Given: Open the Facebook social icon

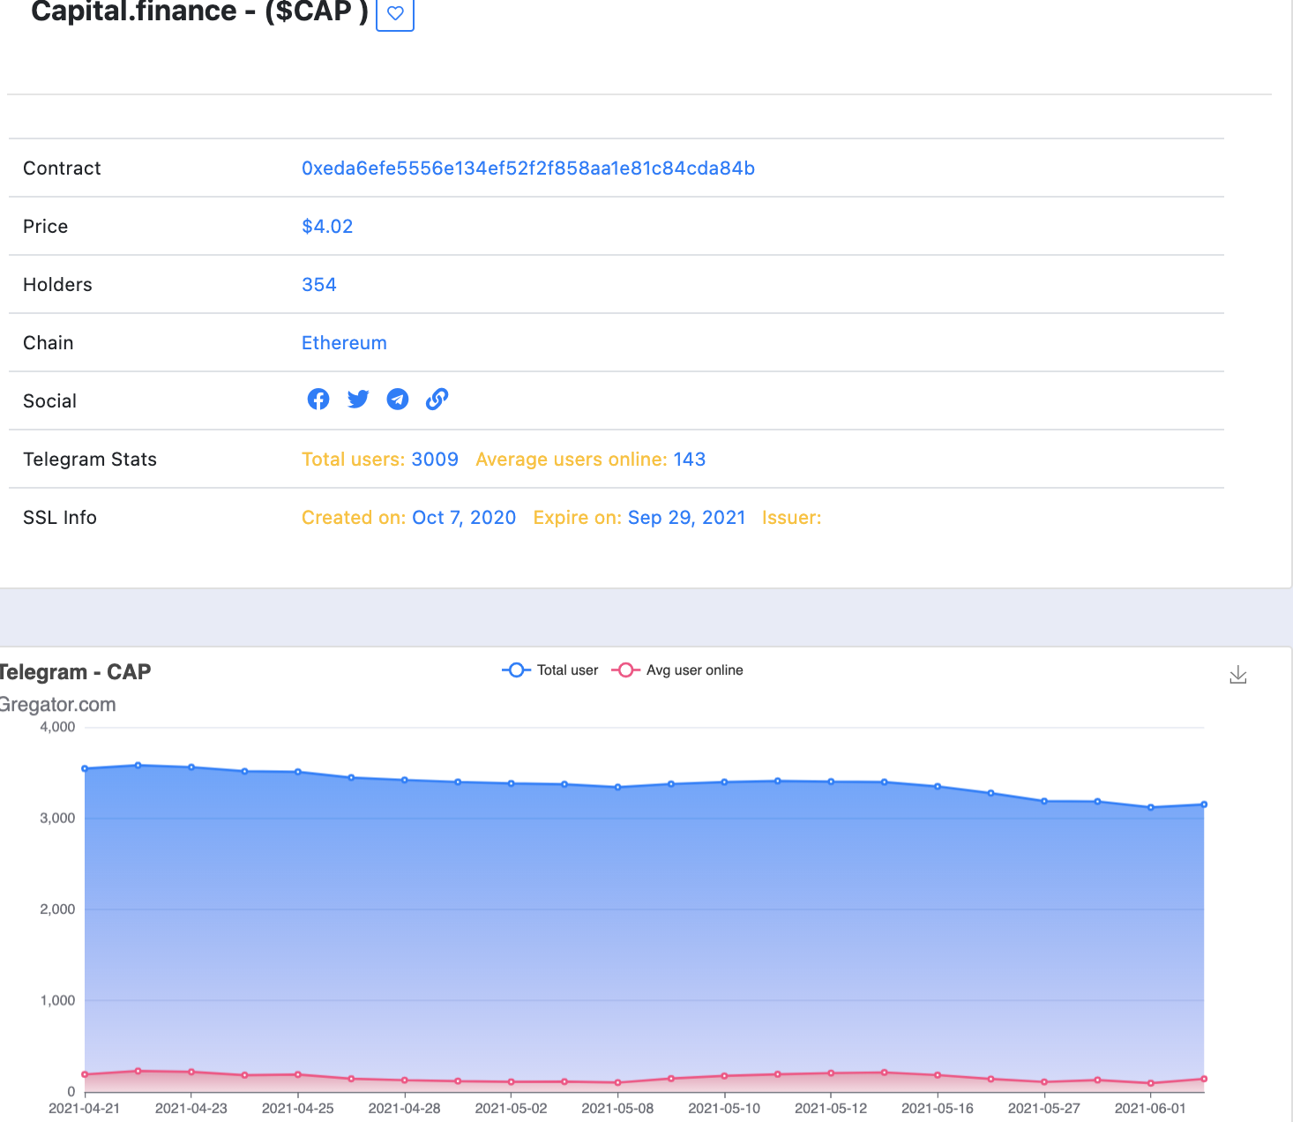Looking at the screenshot, I should click(x=318, y=400).
